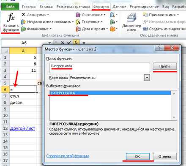Switch to the Данные ribbon tab
This screenshot has height=166, width=186.
click(119, 7)
